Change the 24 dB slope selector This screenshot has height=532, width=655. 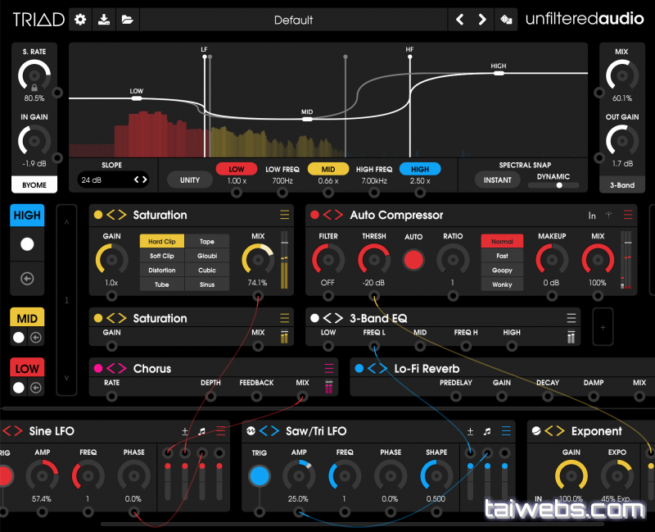114,180
